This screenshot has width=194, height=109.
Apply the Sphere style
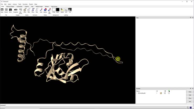coord(45,10)
